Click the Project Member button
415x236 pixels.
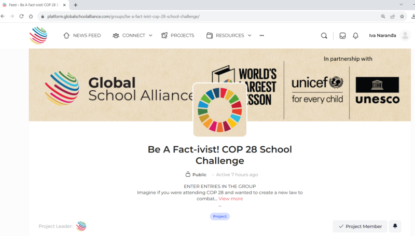360,226
